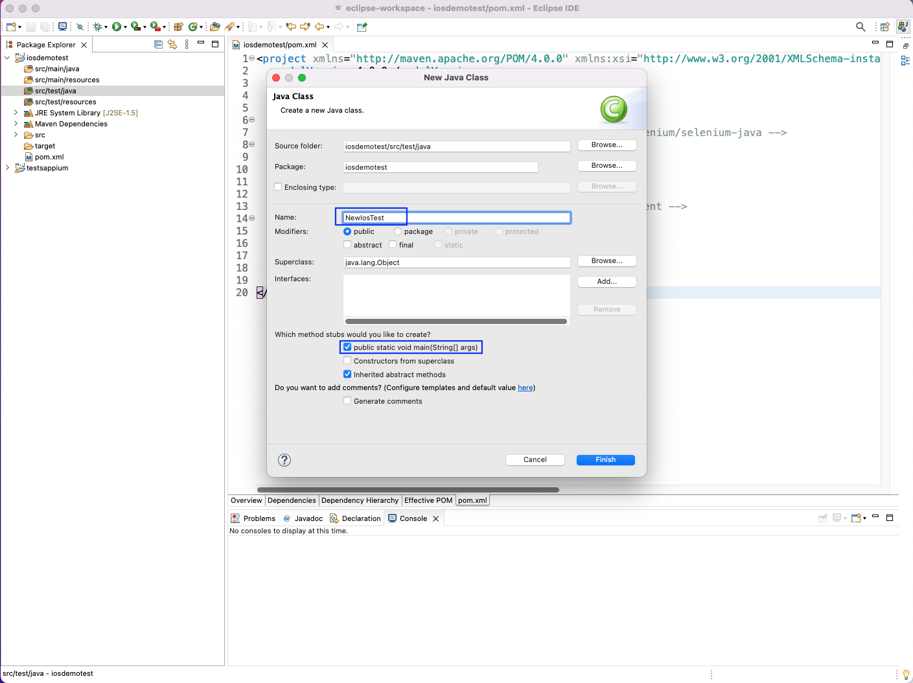913x683 pixels.
Task: Switch to the Dependency Hierarchy tab
Action: pyautogui.click(x=360, y=500)
